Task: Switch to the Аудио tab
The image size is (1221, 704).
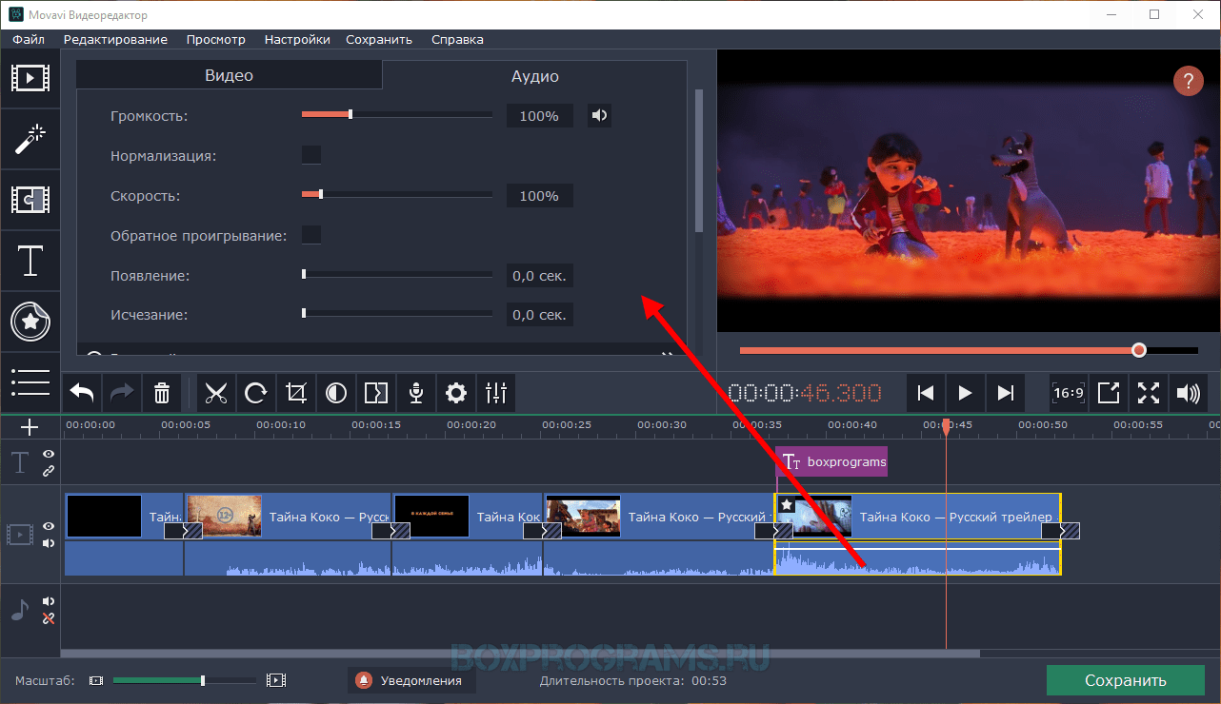Action: [534, 76]
